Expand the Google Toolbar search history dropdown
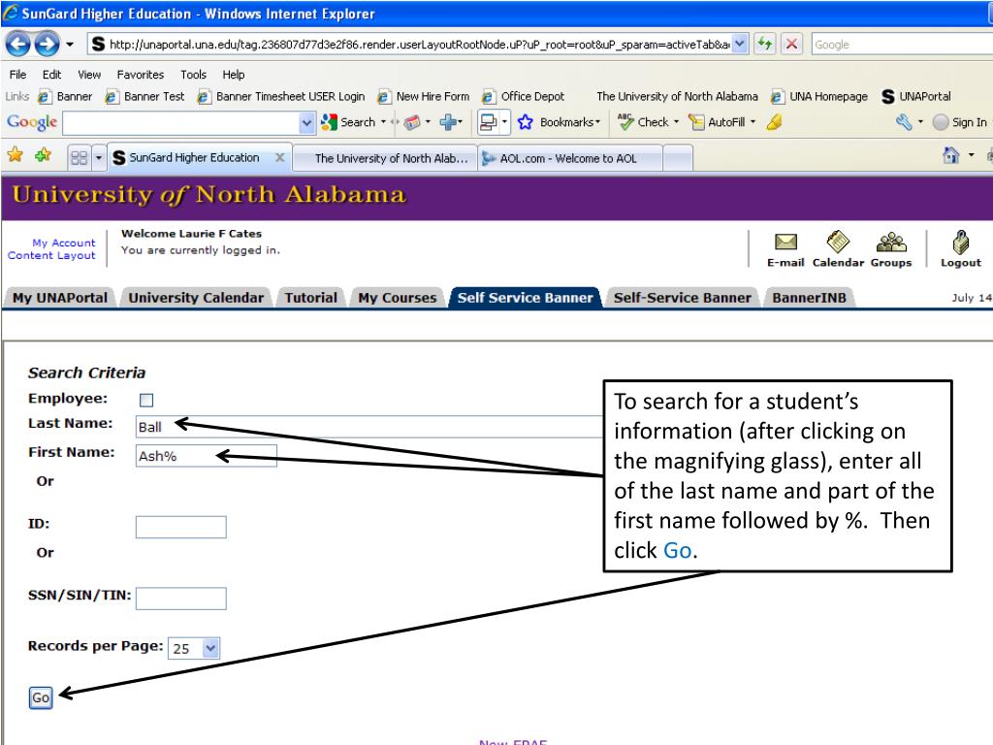Viewport: 993px width, 745px height. click(306, 123)
